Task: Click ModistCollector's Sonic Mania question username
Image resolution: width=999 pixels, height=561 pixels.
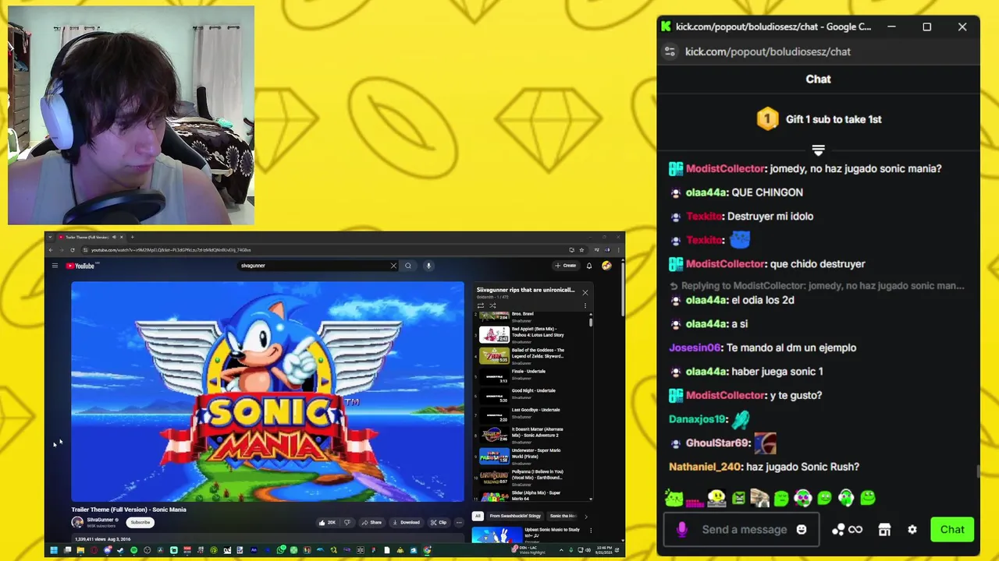Action: [725, 168]
